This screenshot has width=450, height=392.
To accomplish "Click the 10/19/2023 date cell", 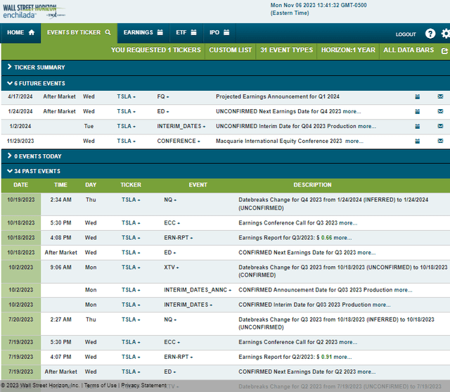I will [21, 204].
